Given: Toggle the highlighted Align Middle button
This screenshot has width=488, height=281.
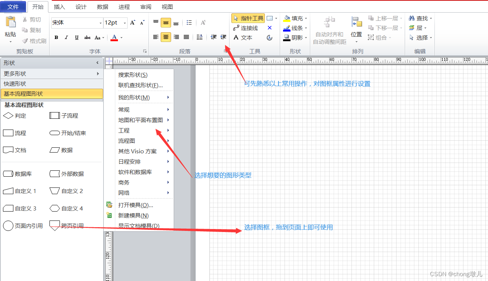Looking at the screenshot, I should (166, 23).
